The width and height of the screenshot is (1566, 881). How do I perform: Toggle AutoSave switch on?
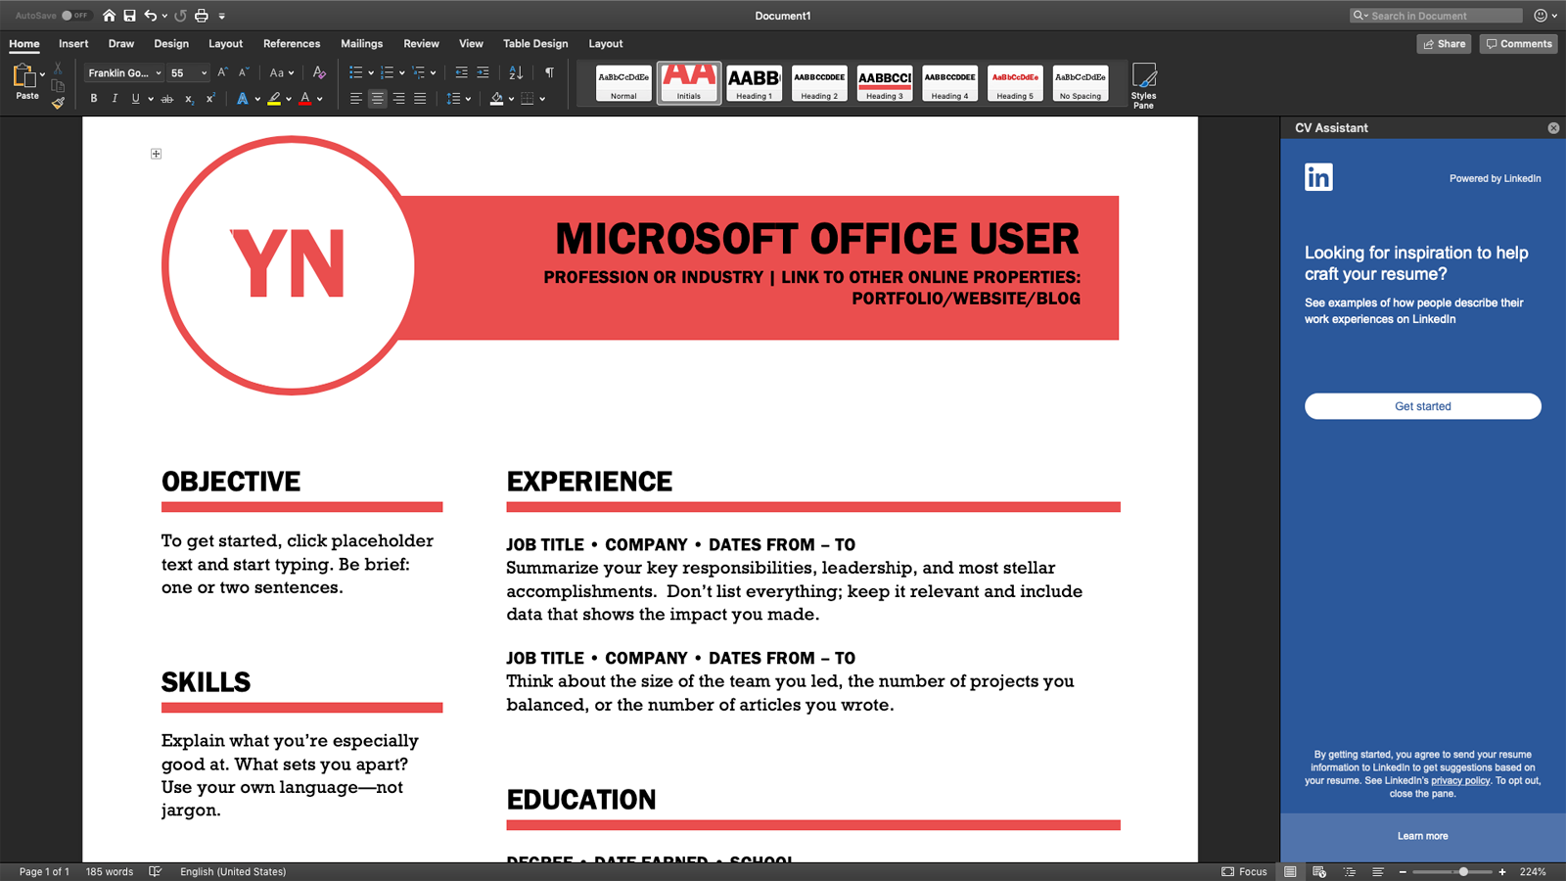pyautogui.click(x=74, y=16)
